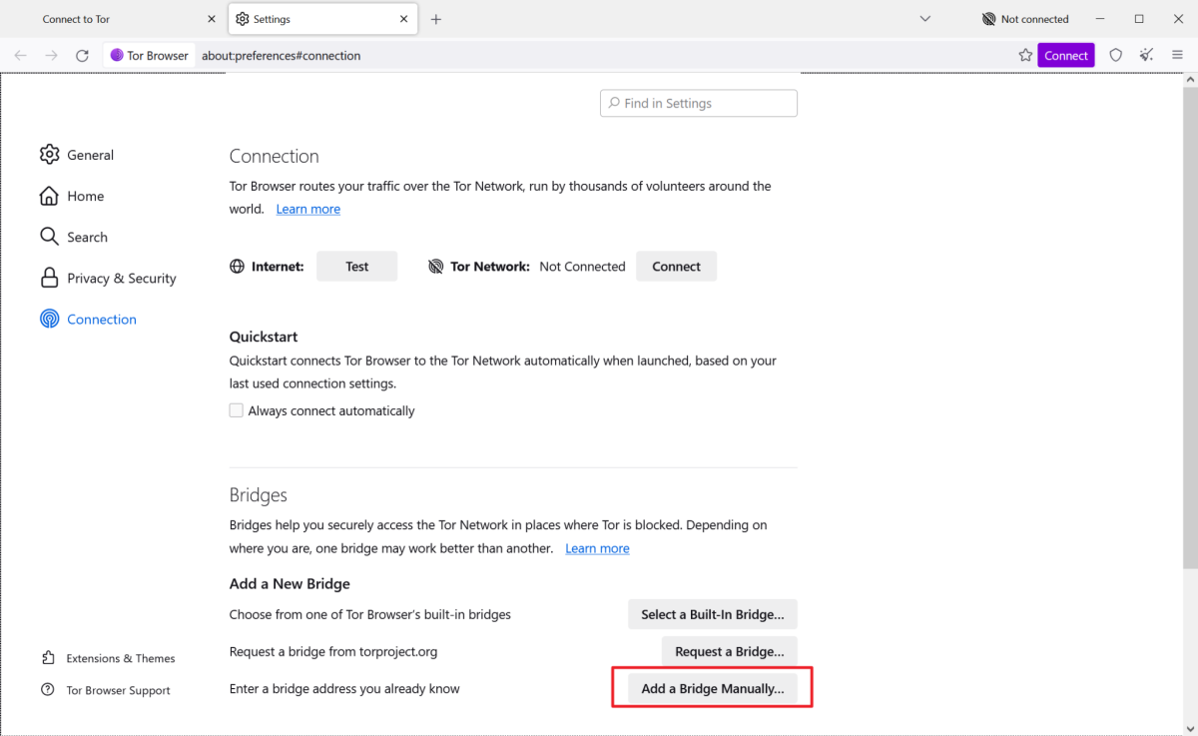This screenshot has width=1198, height=736.
Task: Click Add a Bridge Manually button
Action: click(x=713, y=688)
